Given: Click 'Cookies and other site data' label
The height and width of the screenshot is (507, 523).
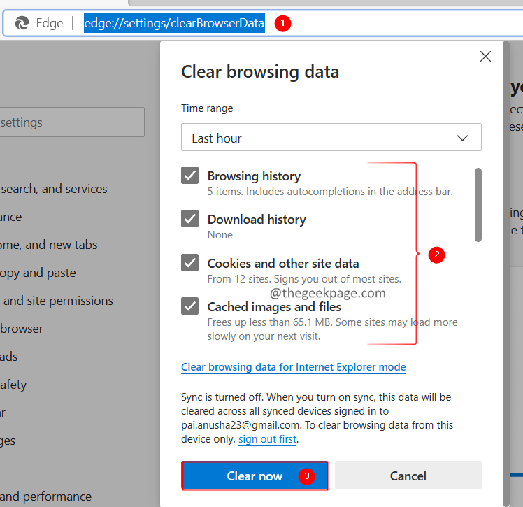Looking at the screenshot, I should click(283, 264).
